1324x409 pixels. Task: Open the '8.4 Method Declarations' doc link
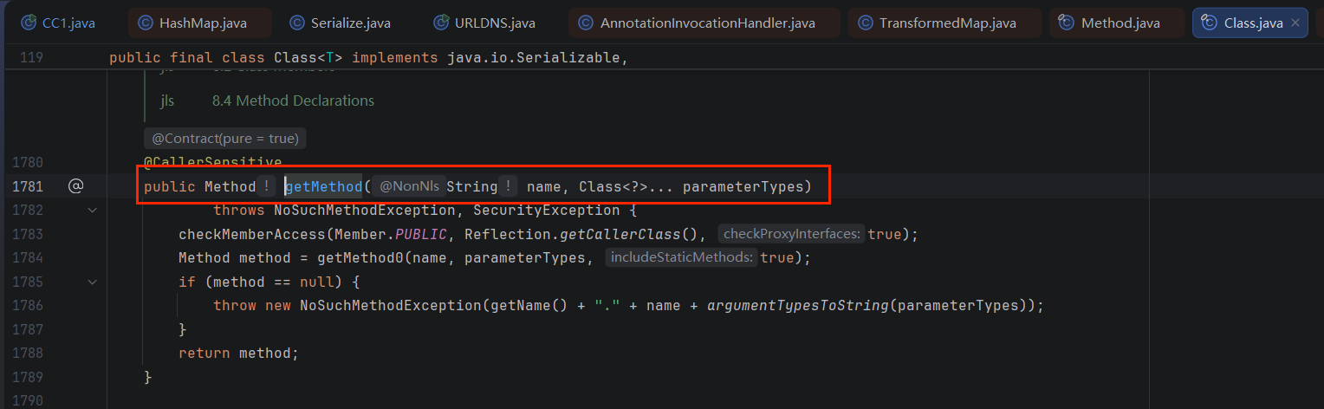pos(293,101)
